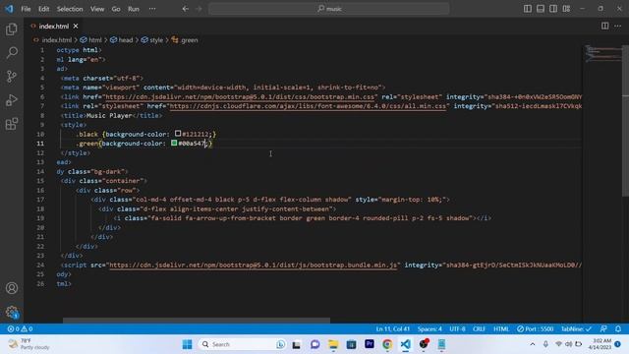
Task: Open the weather widget on taskbar
Action: click(29, 344)
